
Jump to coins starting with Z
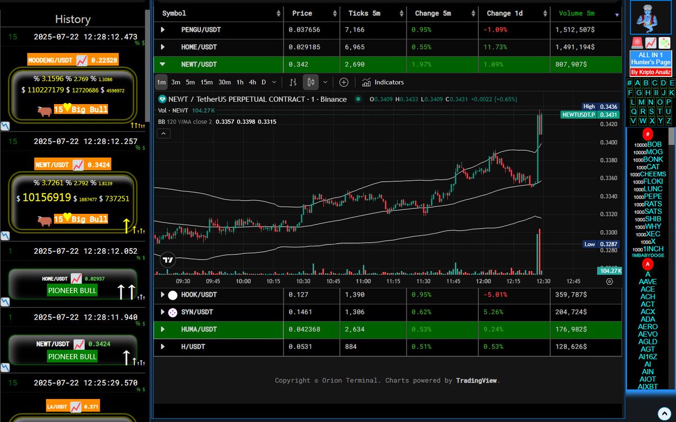tap(669, 121)
